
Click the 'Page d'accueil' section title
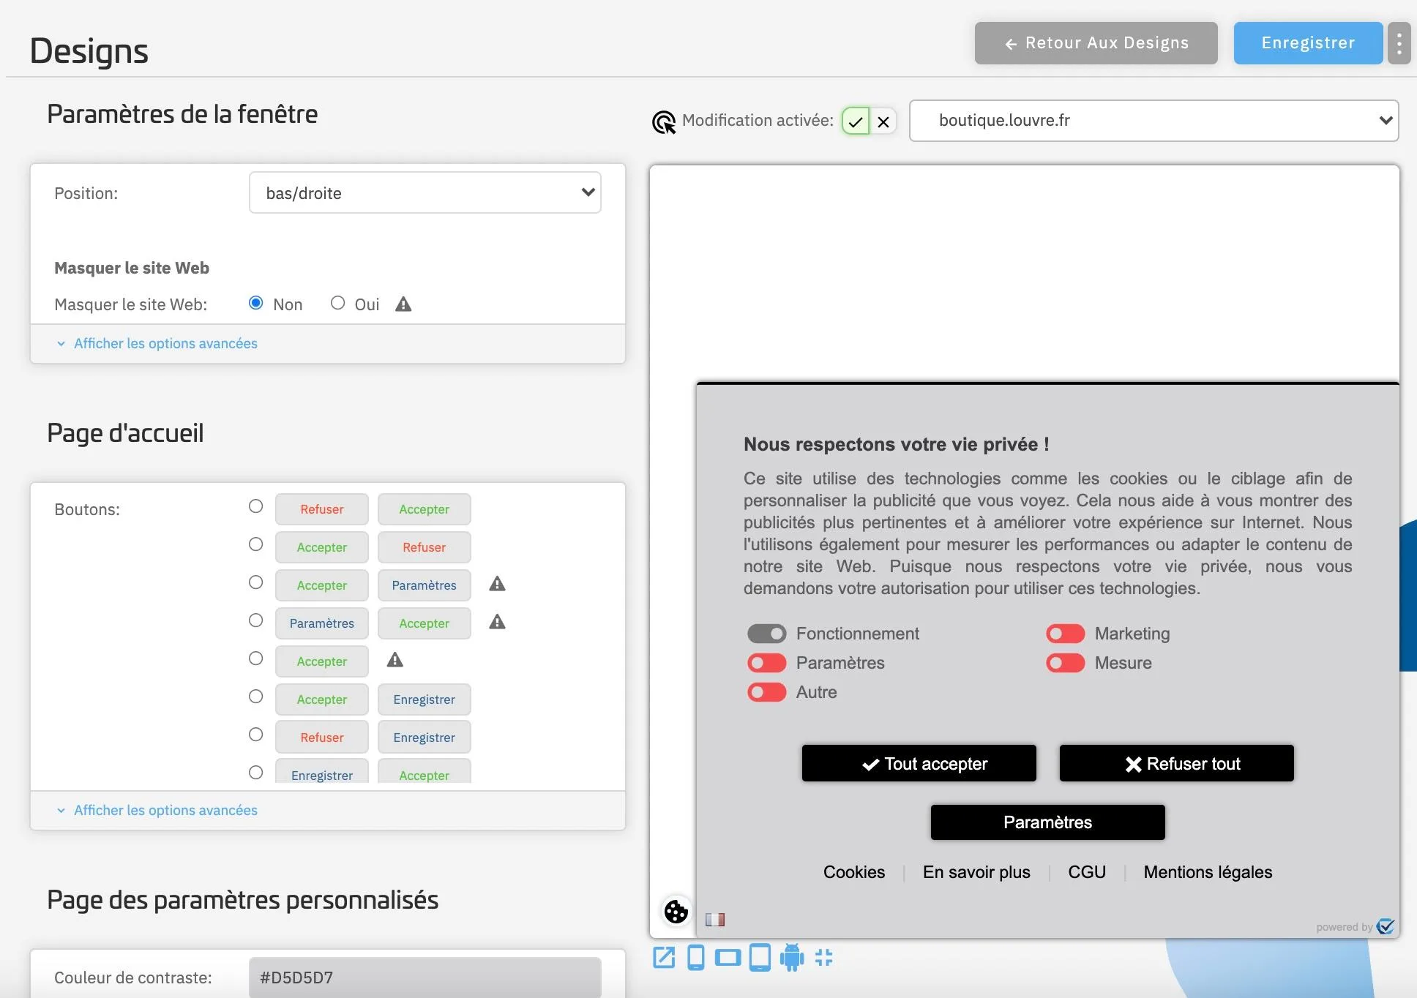(125, 433)
